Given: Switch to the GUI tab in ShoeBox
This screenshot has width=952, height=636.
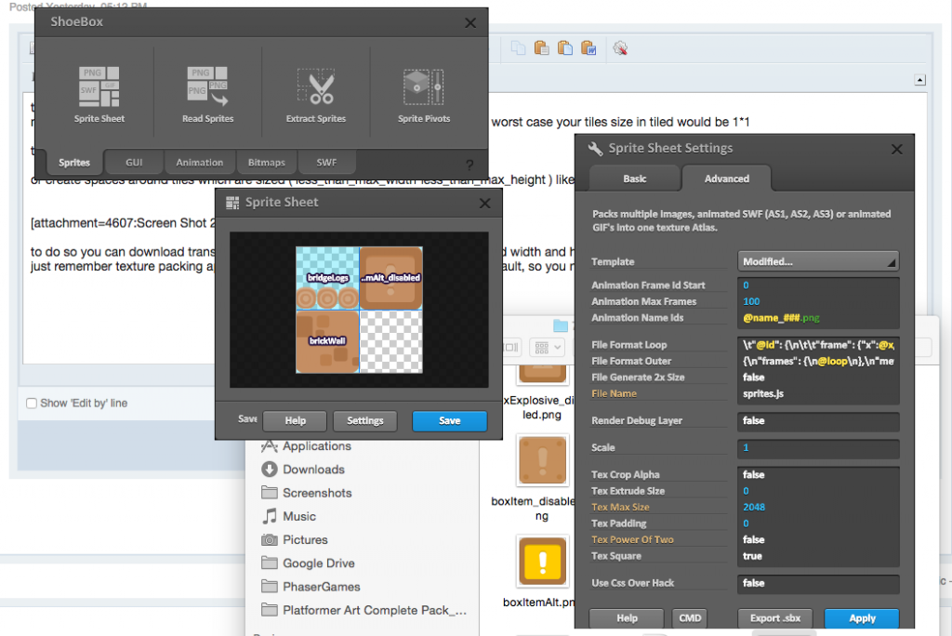Looking at the screenshot, I should [134, 162].
